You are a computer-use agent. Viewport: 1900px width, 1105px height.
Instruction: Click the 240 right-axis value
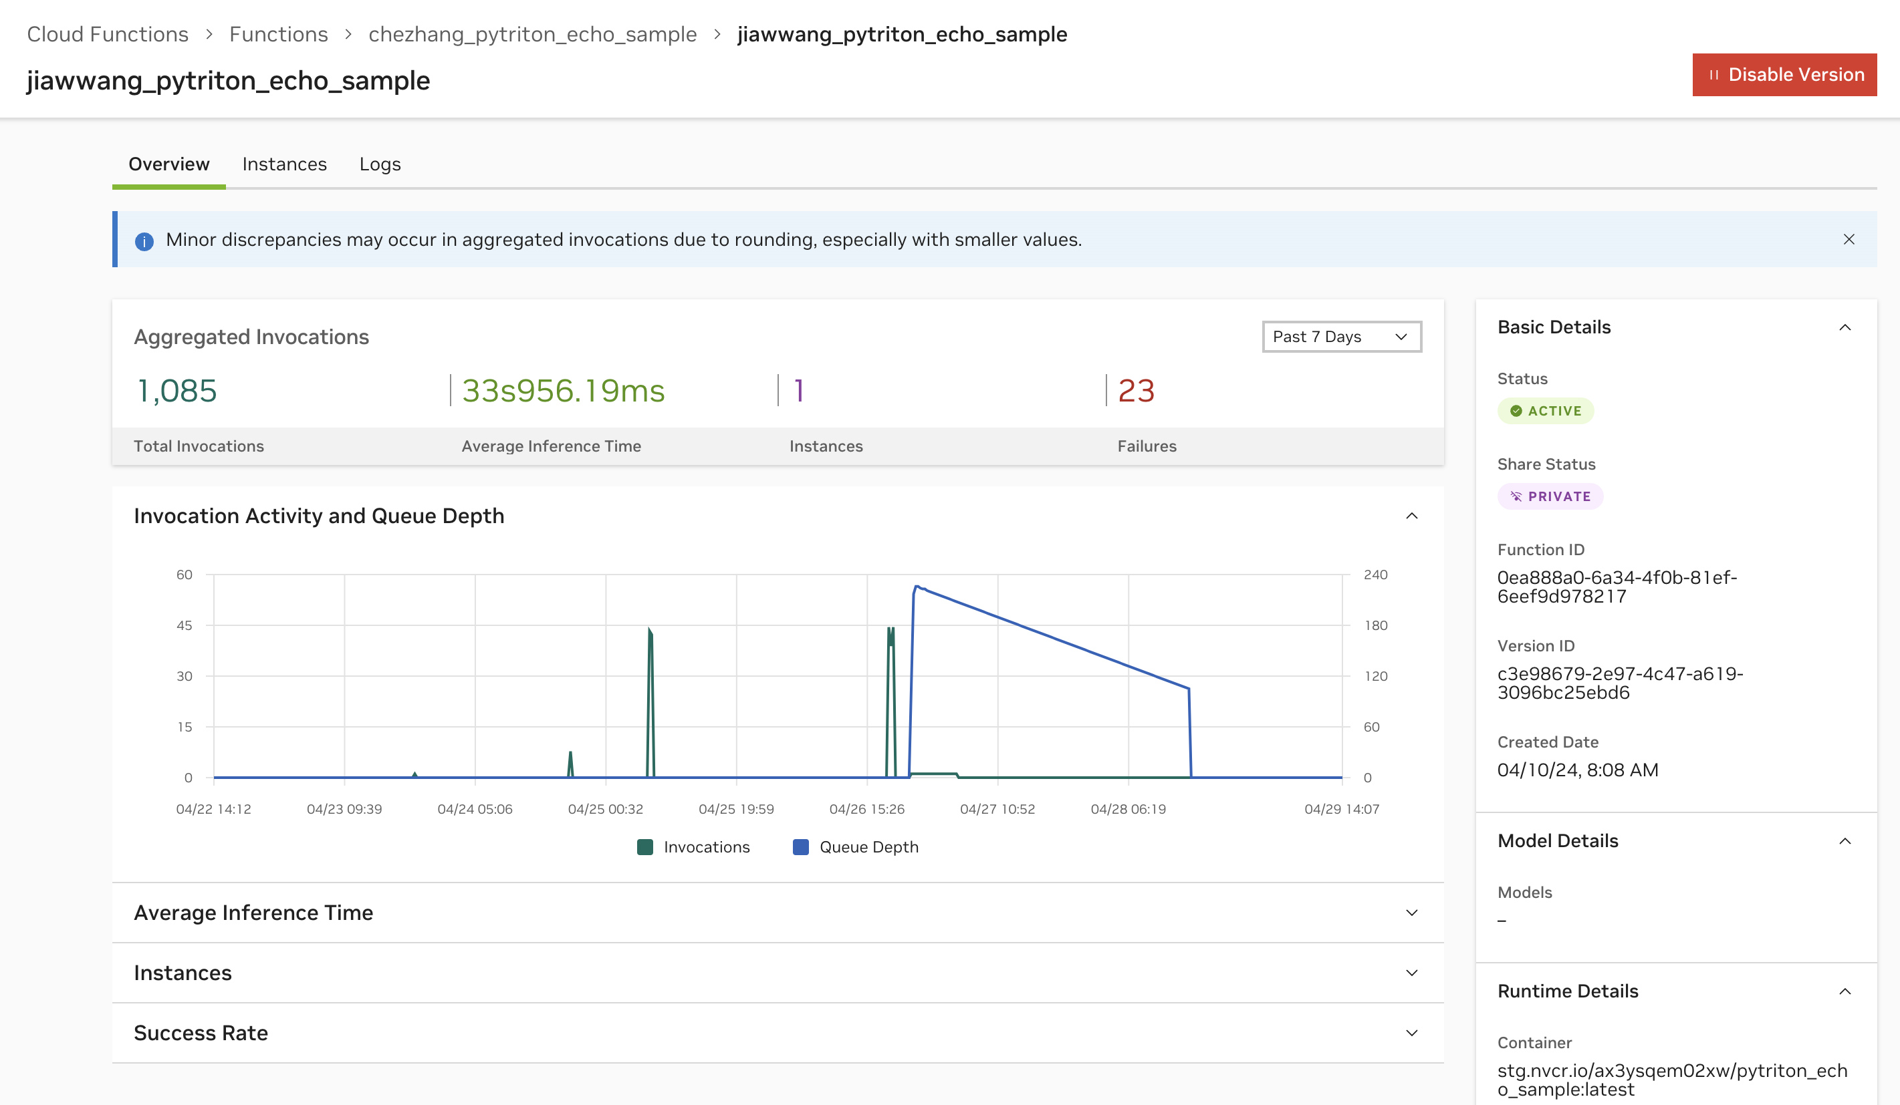(1375, 575)
